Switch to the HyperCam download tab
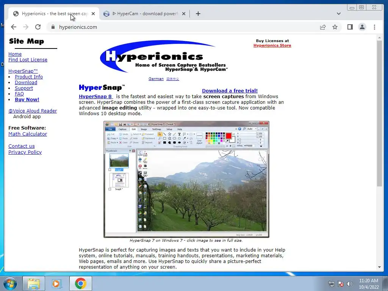Screen dimensions: 388x291 click(144, 14)
